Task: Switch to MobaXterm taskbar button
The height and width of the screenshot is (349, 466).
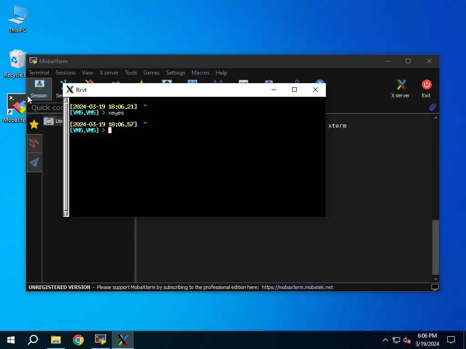Action: (101, 340)
